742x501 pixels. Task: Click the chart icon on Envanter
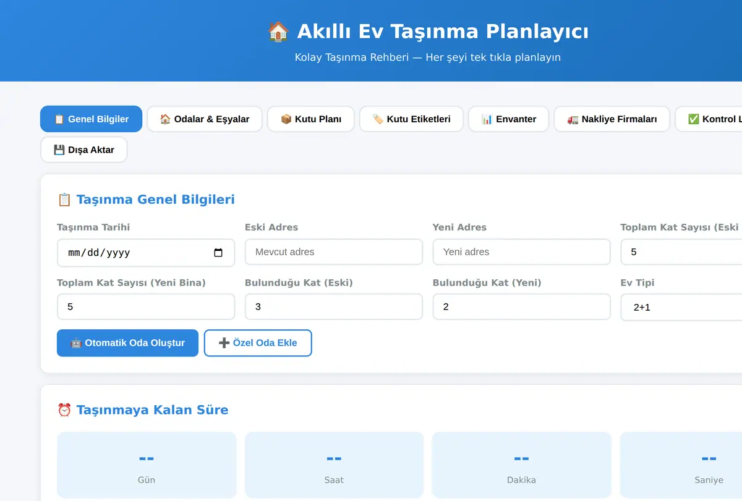(x=487, y=119)
